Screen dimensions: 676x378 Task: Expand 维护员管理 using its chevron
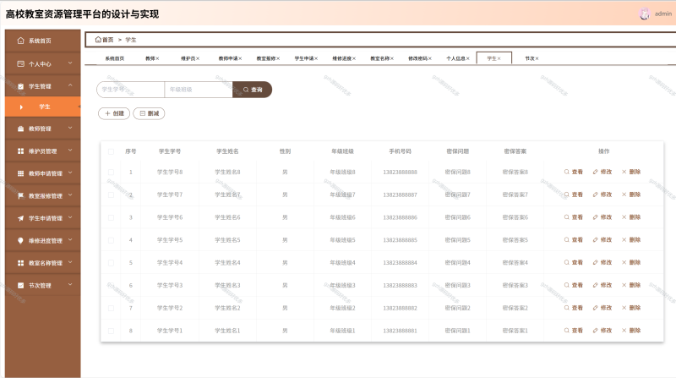tap(70, 151)
